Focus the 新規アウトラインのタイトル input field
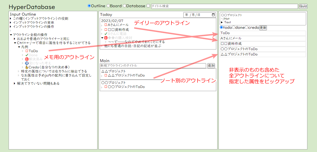 tap(153, 66)
